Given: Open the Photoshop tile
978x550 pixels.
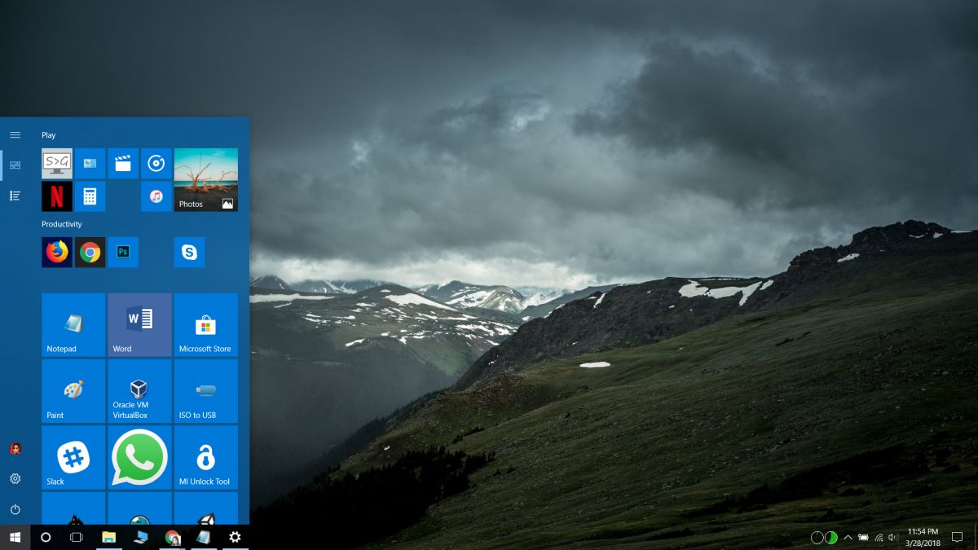Looking at the screenshot, I should pyautogui.click(x=123, y=253).
